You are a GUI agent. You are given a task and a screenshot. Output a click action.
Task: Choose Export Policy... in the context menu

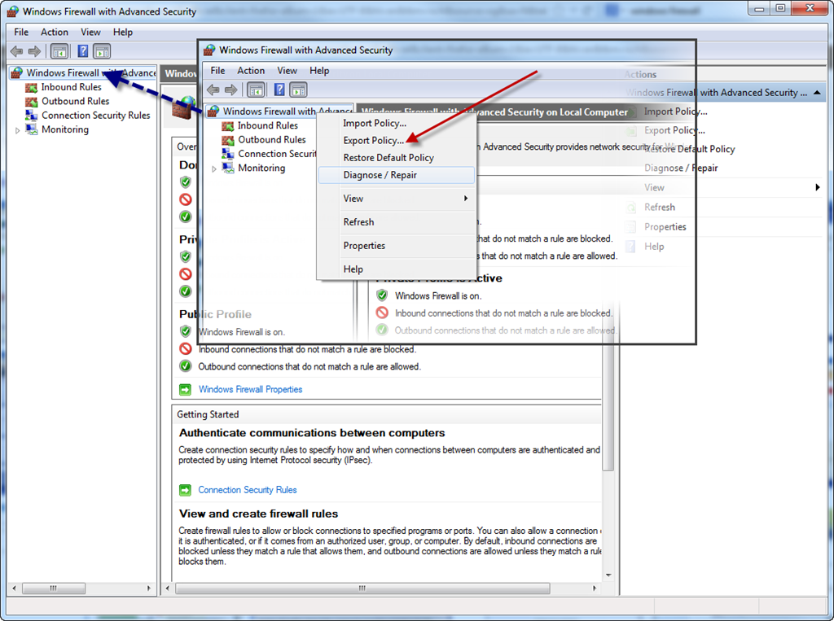373,141
